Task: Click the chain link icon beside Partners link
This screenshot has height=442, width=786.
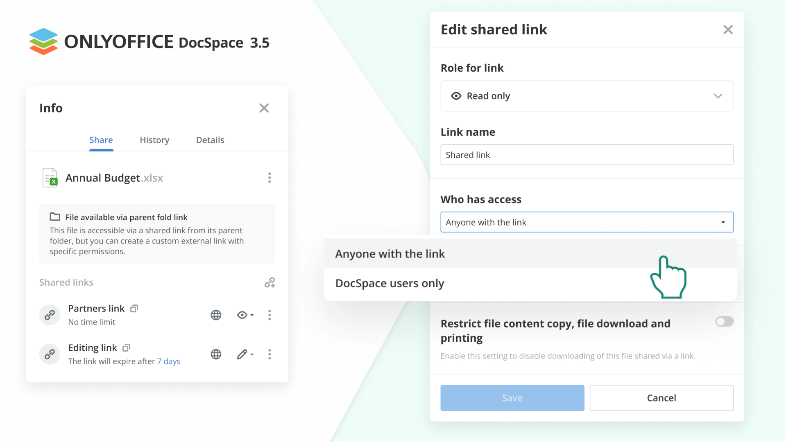Action: (50, 315)
